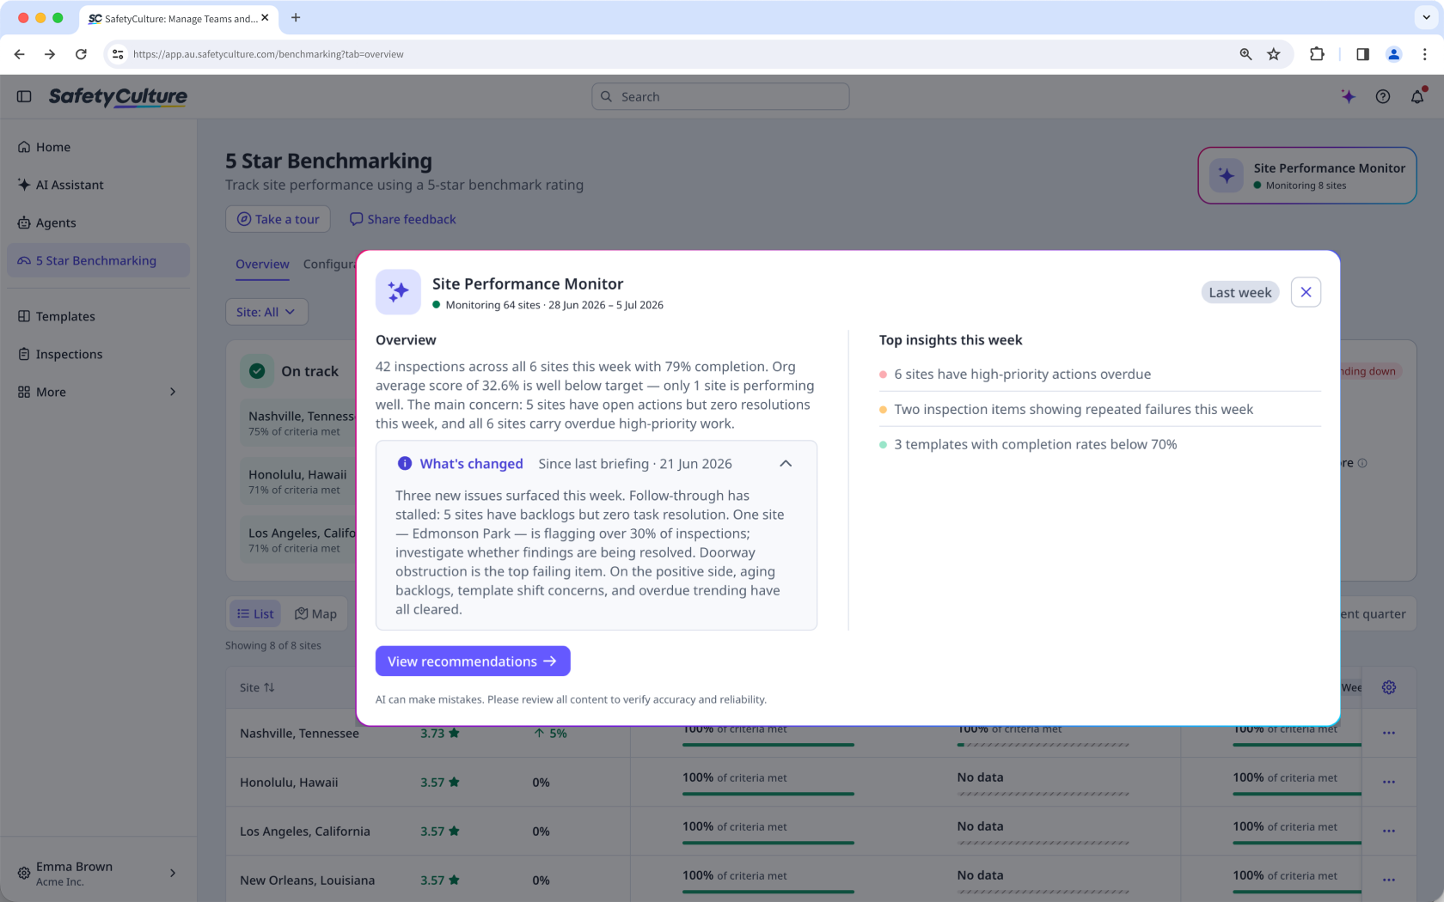The height and width of the screenshot is (902, 1444).
Task: Click the browser zoom magnifier icon
Action: [1245, 54]
